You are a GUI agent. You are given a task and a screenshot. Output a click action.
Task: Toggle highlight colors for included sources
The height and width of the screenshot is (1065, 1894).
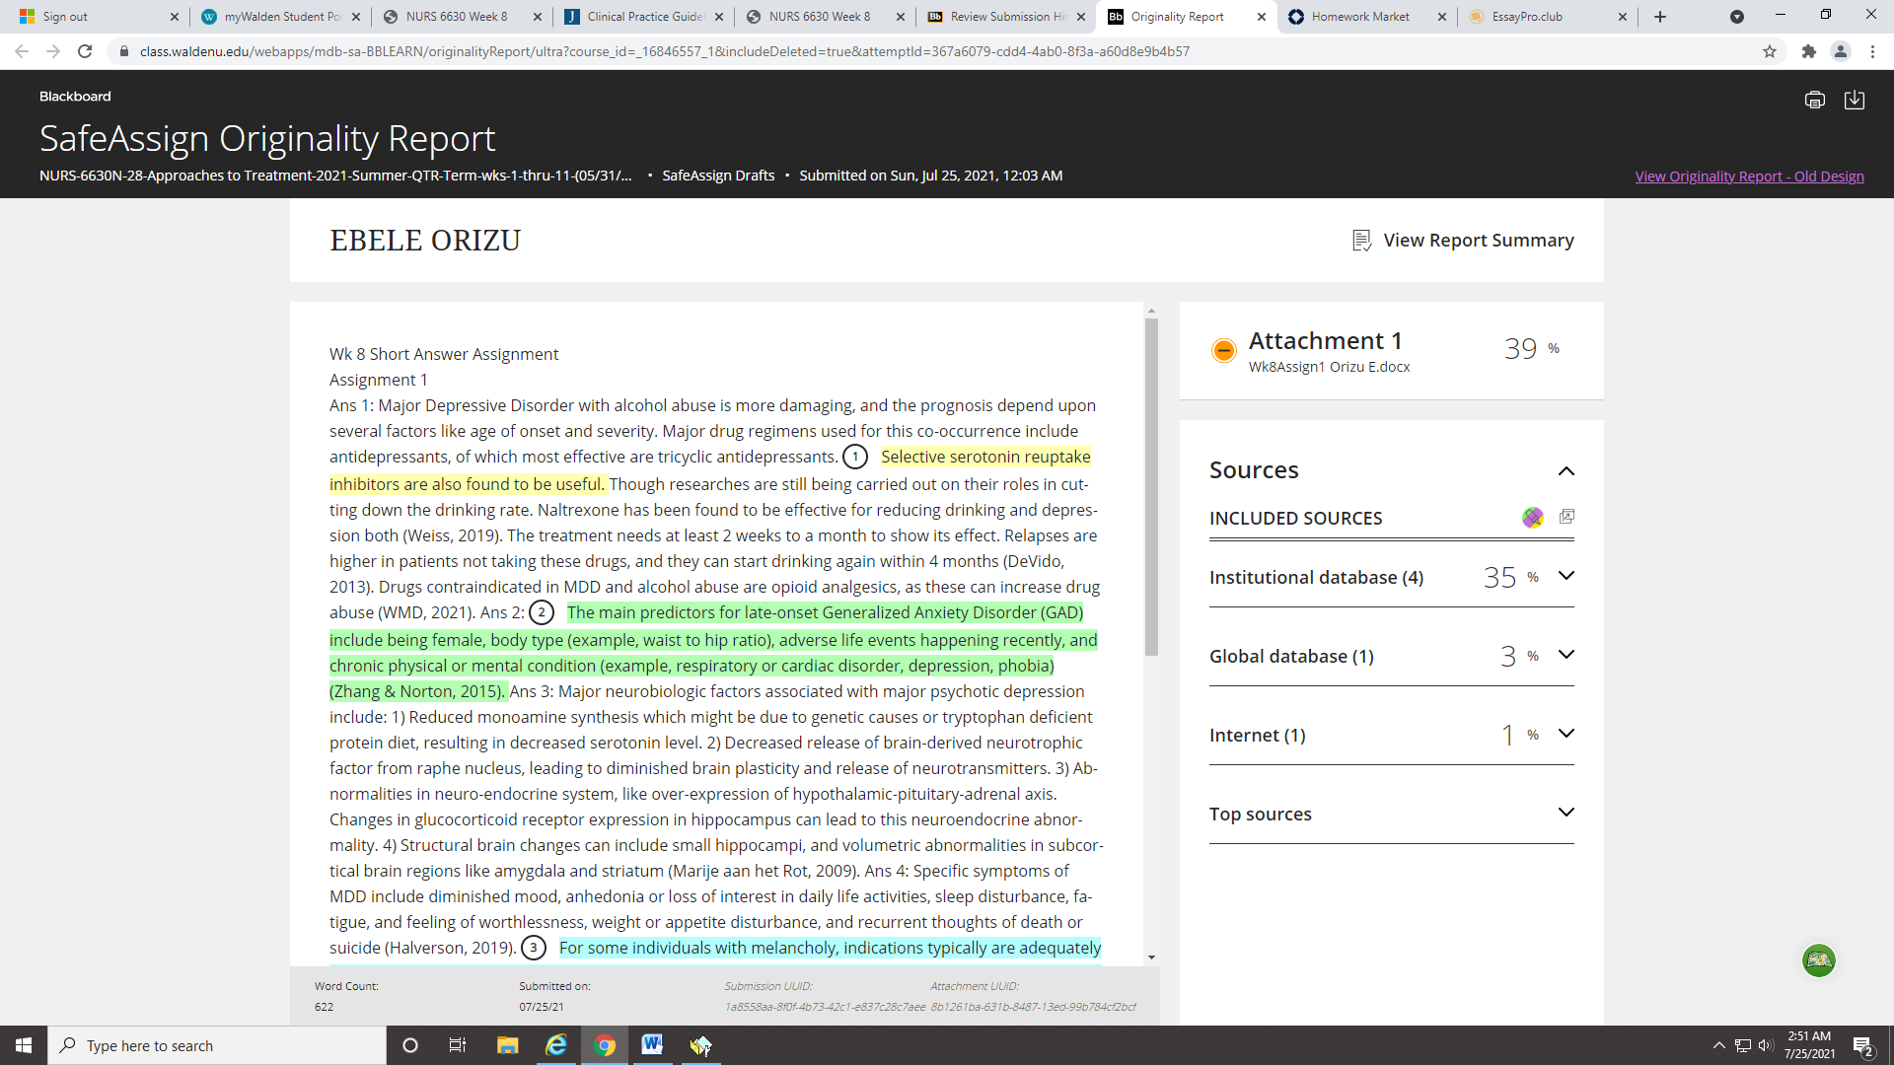[1532, 518]
